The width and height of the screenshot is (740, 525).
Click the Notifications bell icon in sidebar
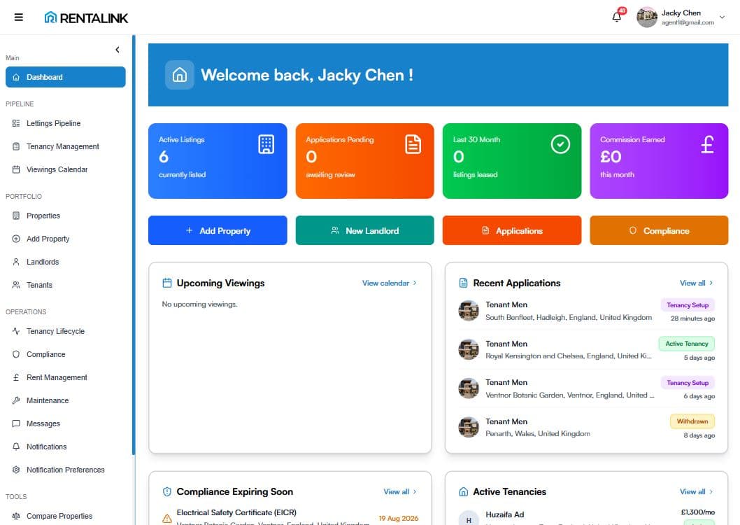tap(16, 447)
